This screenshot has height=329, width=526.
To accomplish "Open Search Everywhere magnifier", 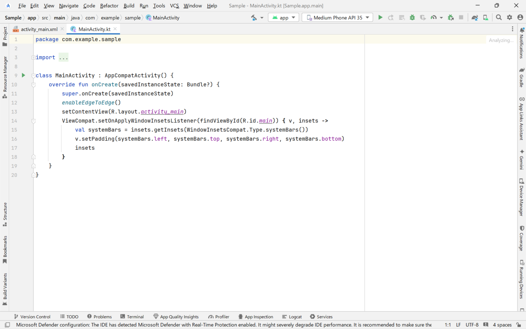I will pyautogui.click(x=499, y=17).
